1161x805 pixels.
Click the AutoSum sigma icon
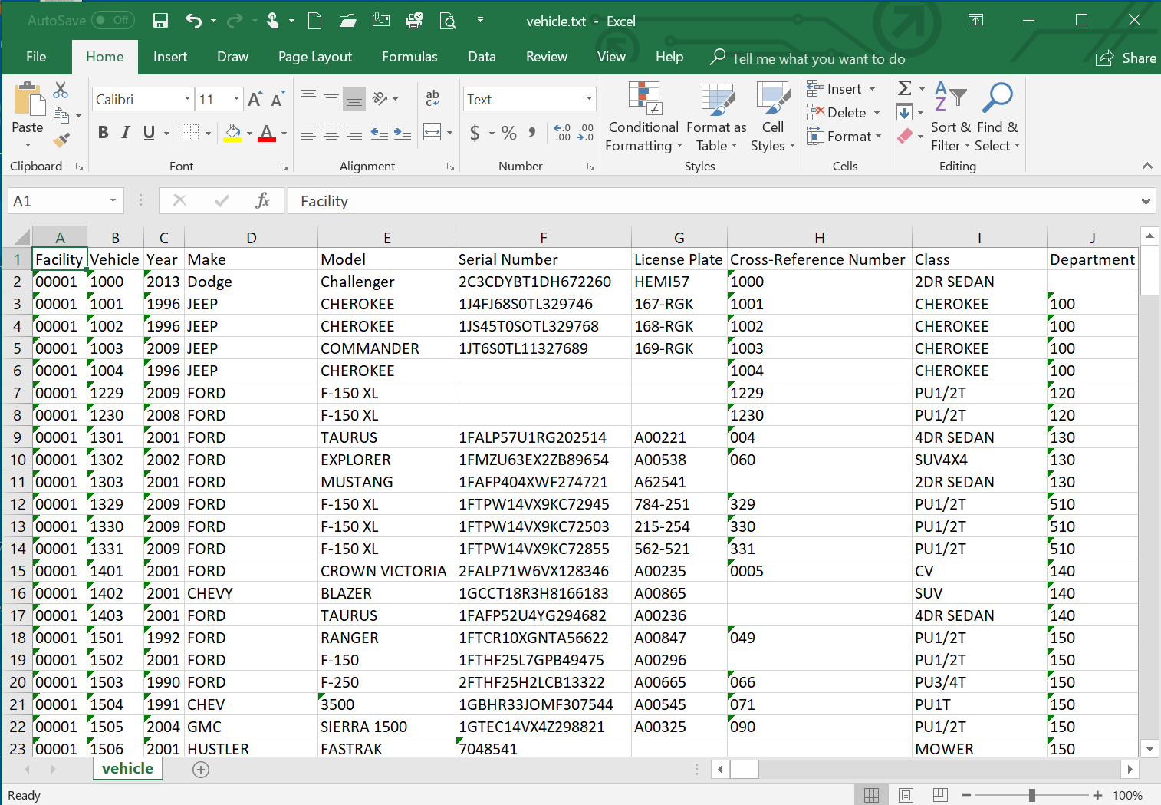point(905,88)
